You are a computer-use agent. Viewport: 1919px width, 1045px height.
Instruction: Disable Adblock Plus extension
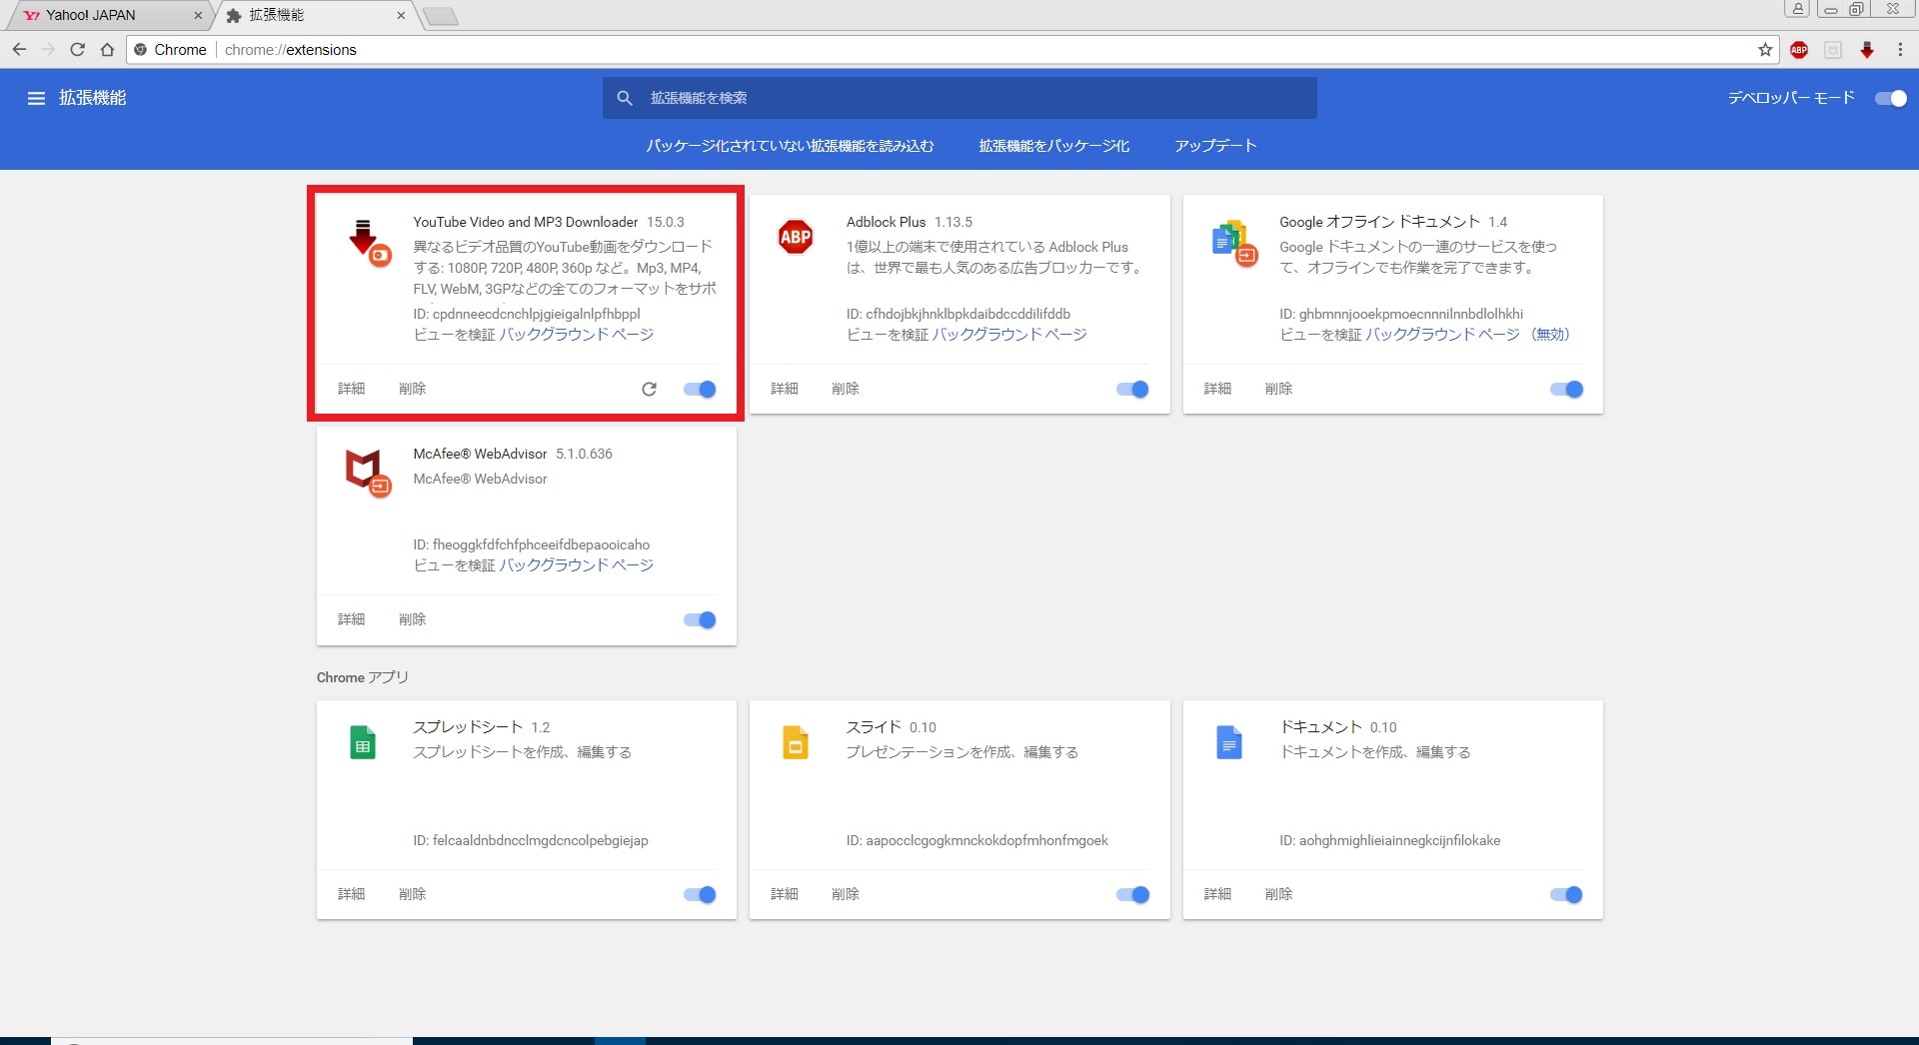point(1132,389)
